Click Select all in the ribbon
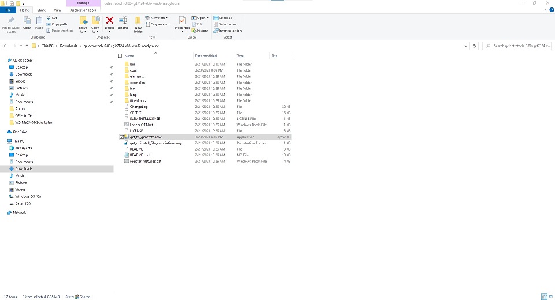Image resolution: width=555 pixels, height=300 pixels. pos(225,18)
